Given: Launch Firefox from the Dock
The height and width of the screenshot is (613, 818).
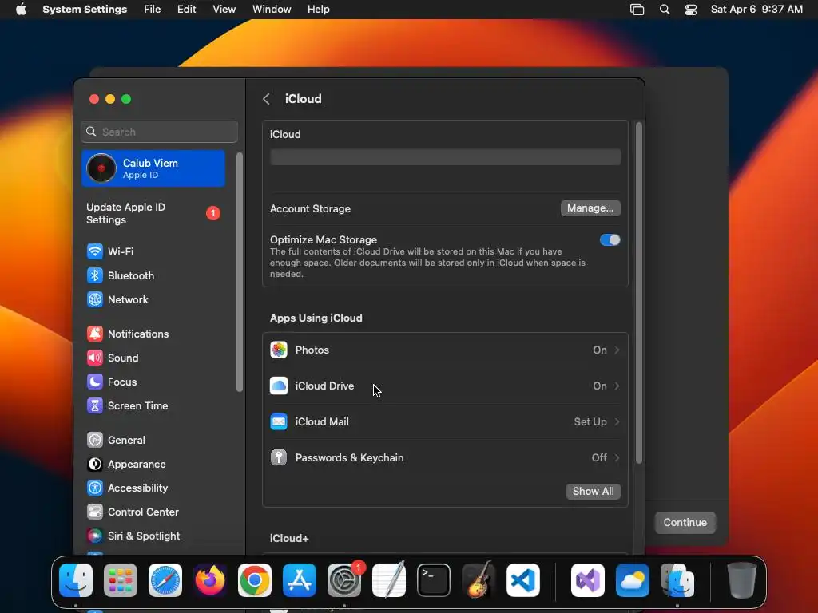Looking at the screenshot, I should (210, 580).
